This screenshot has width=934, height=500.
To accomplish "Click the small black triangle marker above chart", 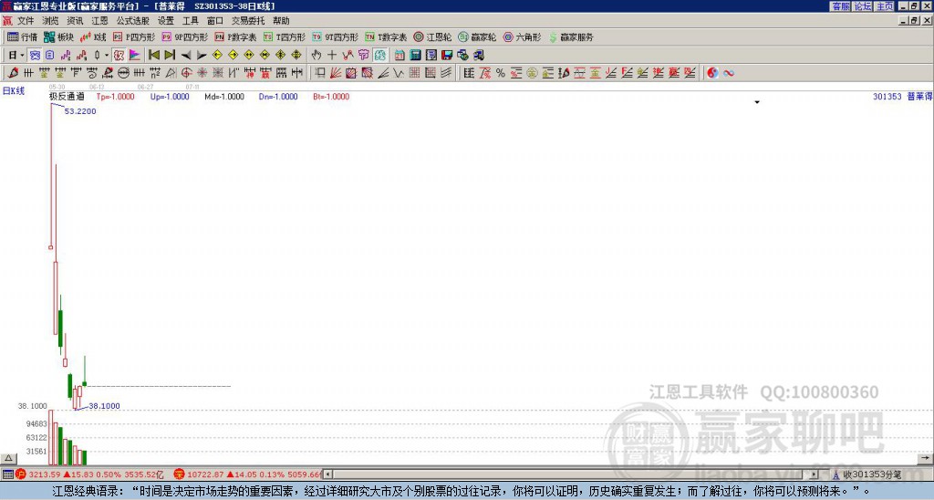I will 757,102.
